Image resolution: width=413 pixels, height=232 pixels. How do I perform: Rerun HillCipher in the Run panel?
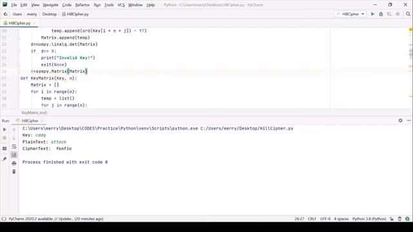5,130
